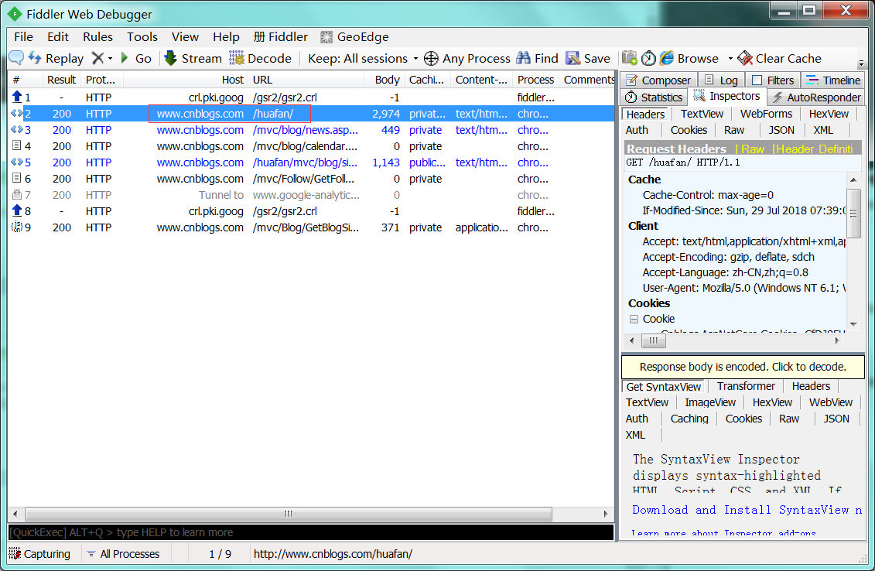Open the Edit menu

point(58,37)
